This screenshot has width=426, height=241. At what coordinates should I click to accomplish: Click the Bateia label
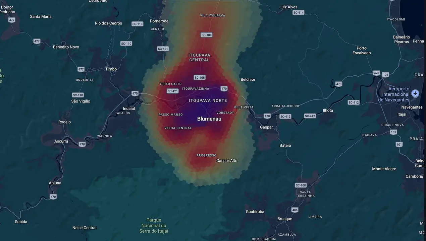[285, 145]
